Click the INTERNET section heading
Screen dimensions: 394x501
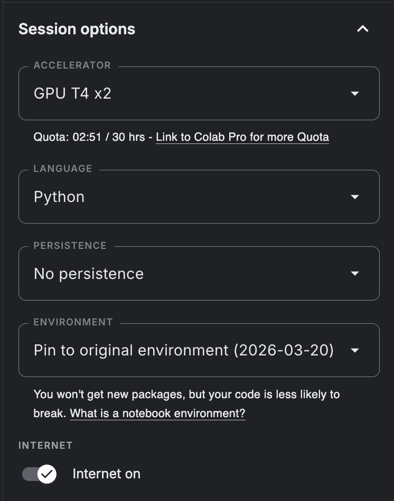(x=45, y=446)
